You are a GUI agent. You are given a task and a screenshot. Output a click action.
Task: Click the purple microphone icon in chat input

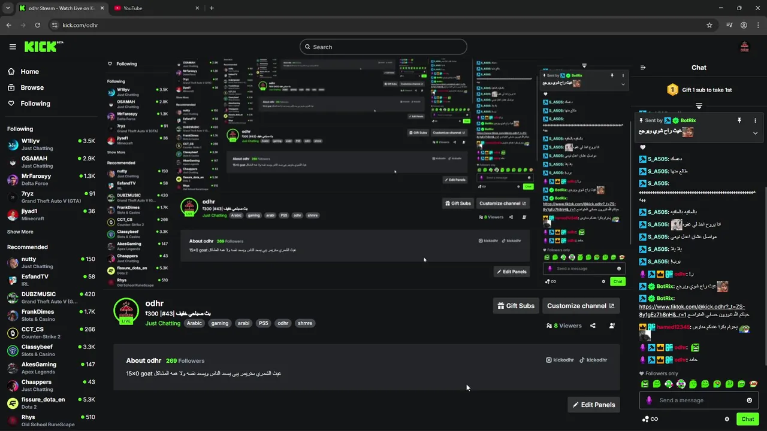click(649, 400)
